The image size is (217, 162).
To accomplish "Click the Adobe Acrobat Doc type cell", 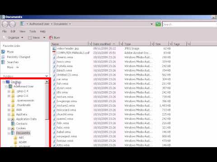I will (138, 53).
